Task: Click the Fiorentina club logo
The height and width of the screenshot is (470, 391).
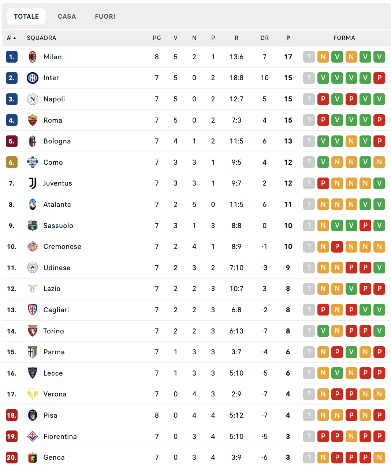Action: point(33,436)
